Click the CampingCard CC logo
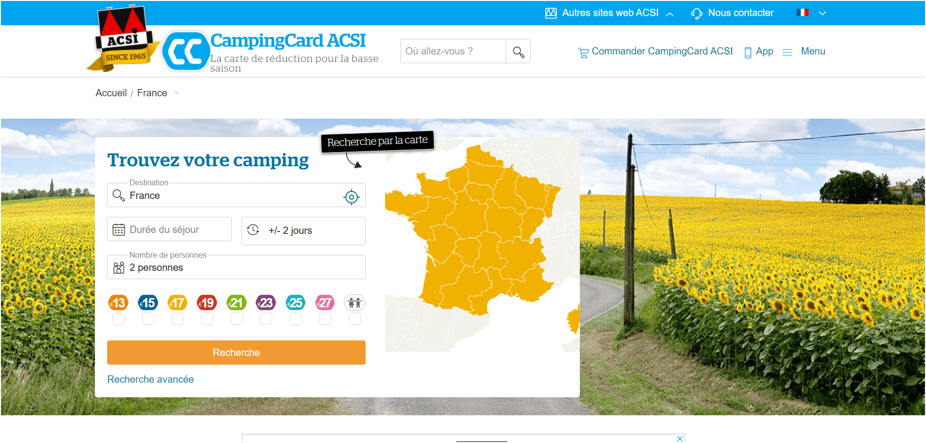 [x=185, y=52]
